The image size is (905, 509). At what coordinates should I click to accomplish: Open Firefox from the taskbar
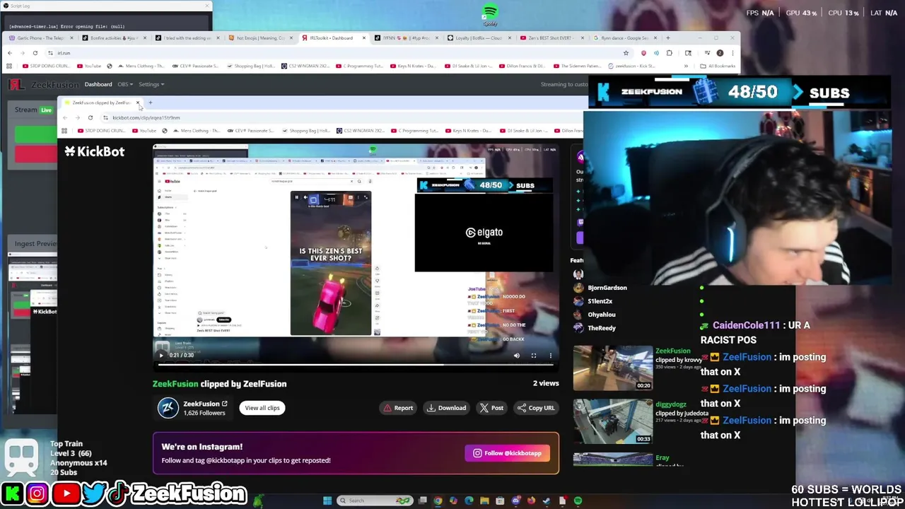531,501
